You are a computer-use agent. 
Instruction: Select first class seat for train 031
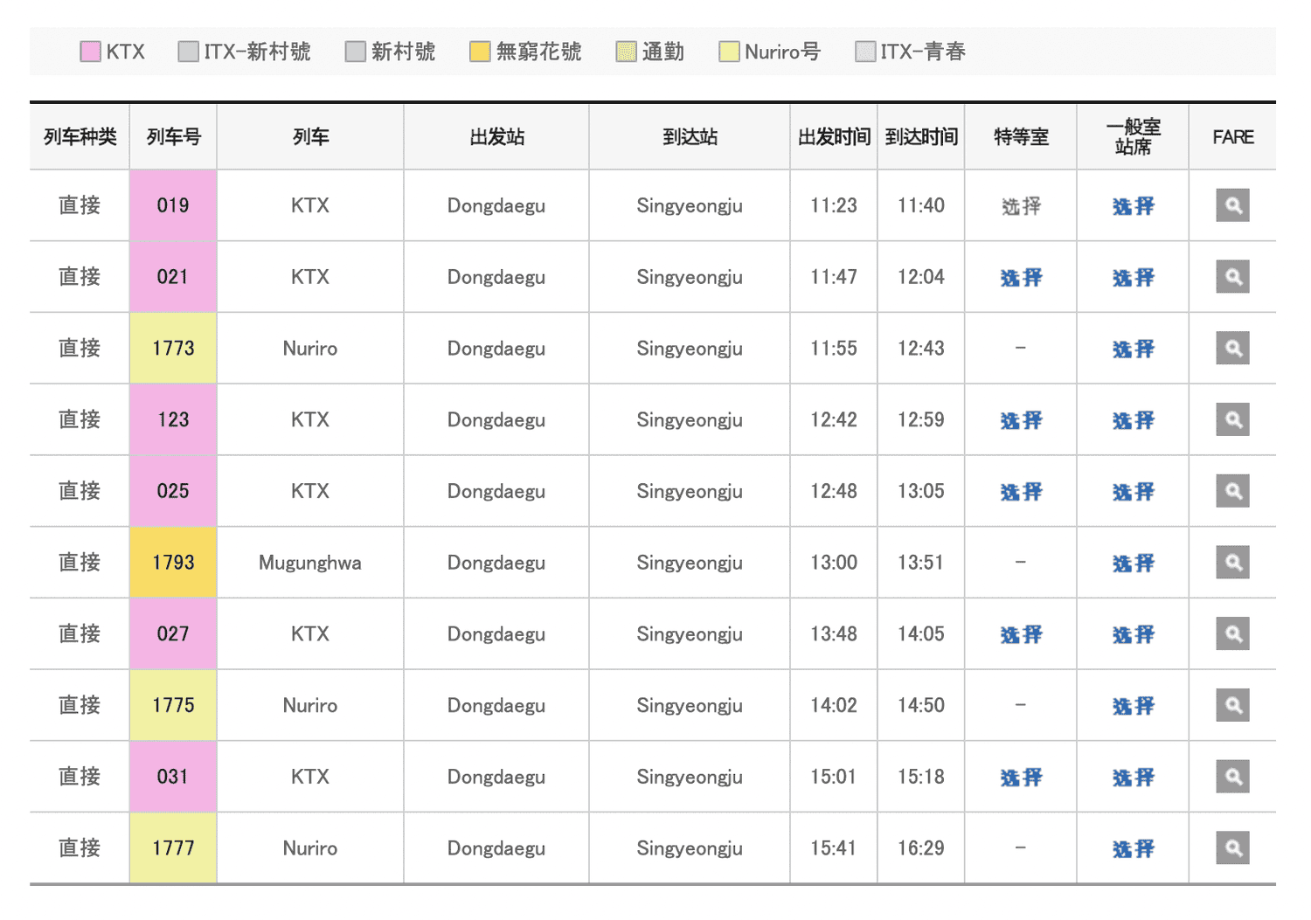pos(1021,778)
